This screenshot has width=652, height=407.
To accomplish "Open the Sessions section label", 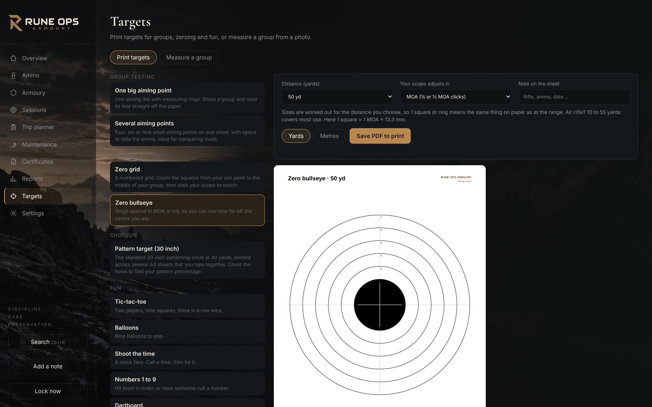I will click(34, 110).
